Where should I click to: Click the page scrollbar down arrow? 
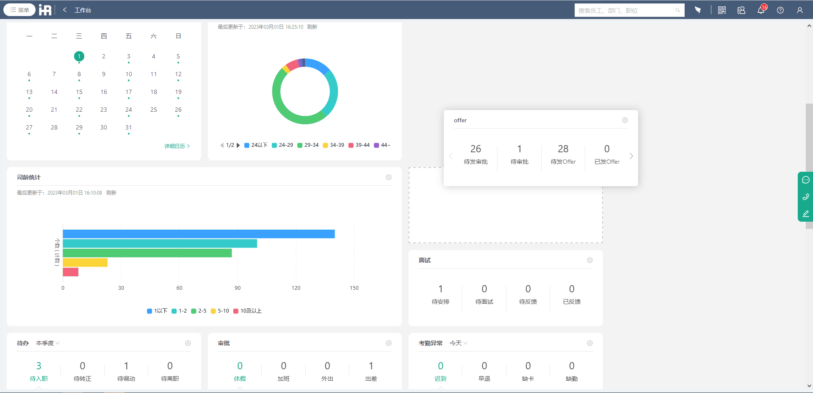809,386
